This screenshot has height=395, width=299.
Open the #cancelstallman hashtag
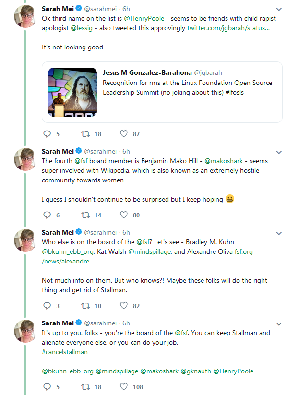[65, 352]
